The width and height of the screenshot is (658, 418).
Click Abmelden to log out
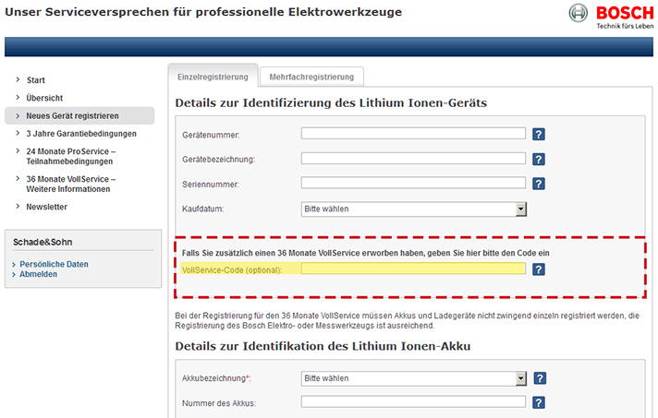click(39, 274)
